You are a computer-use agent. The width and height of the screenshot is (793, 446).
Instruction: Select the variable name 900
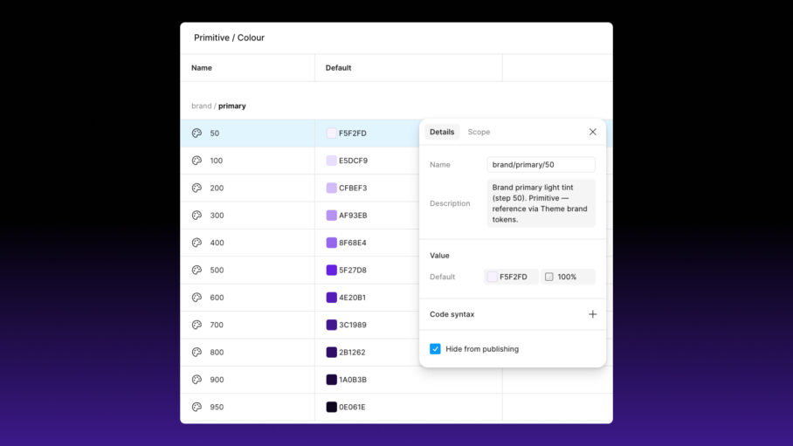coord(217,380)
